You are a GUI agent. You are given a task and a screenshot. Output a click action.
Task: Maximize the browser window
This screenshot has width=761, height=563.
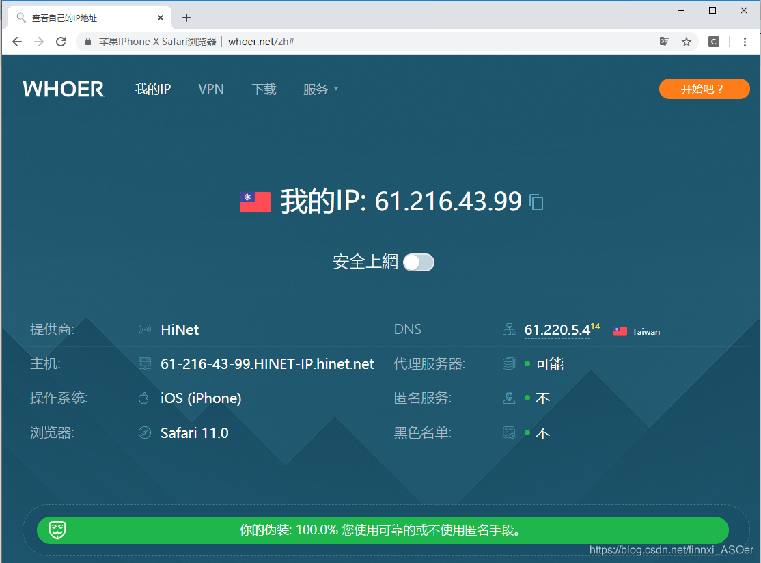712,10
